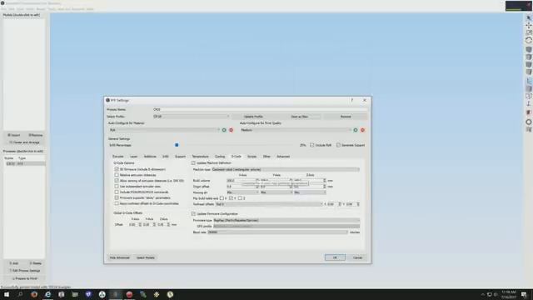Viewport: 533px width, 300px height.
Task: Enable Include M101/M102/M103 commands checkbox
Action: (x=117, y=192)
